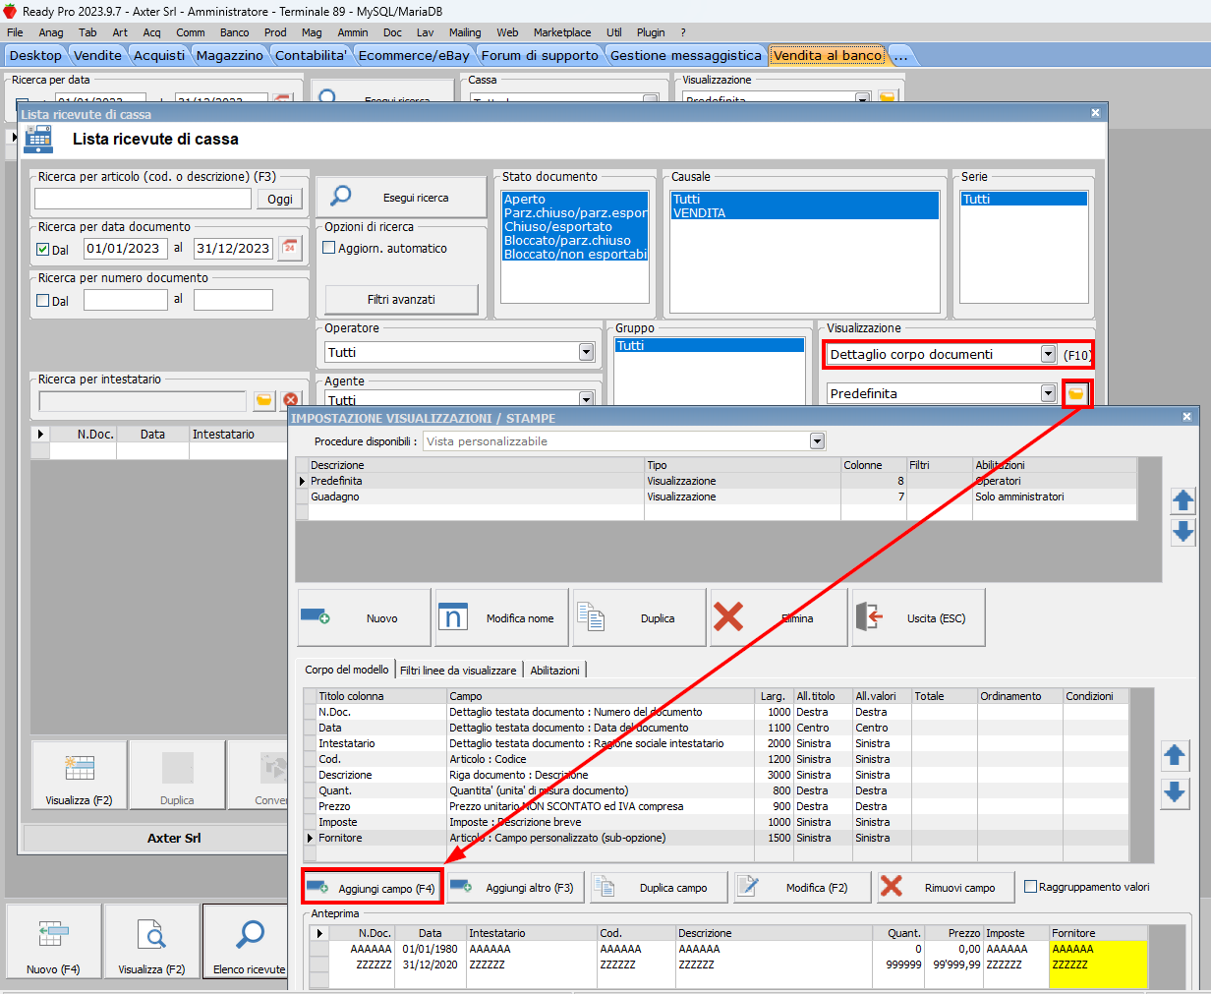Select Tutti in Serie list
Screen dimensions: 1211x994
pos(1024,199)
